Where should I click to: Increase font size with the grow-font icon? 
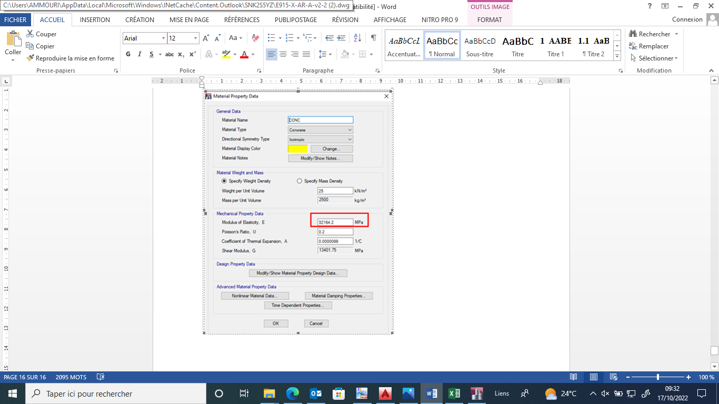coord(206,38)
